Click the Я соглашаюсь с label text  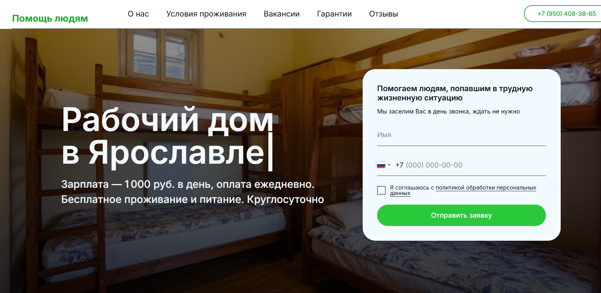(x=412, y=187)
